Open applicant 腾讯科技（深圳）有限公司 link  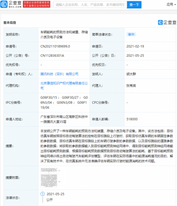(59, 74)
